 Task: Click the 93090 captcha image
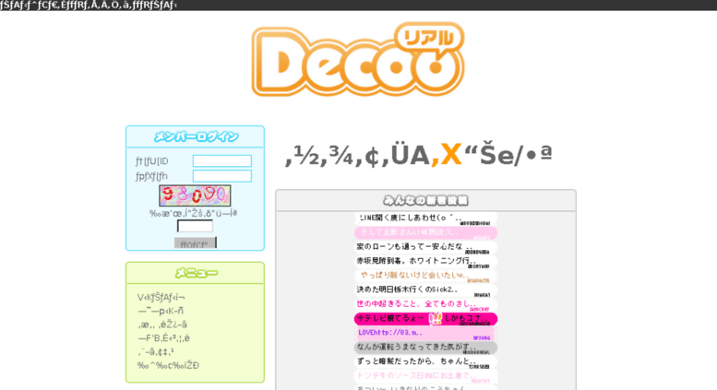tap(195, 195)
